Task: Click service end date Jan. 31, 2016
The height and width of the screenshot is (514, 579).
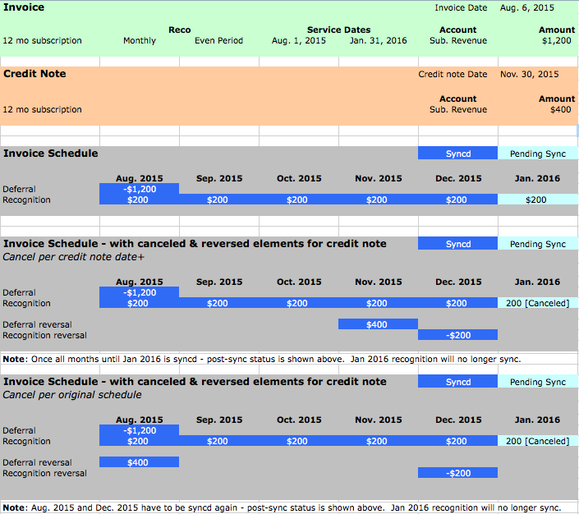Action: tap(378, 40)
